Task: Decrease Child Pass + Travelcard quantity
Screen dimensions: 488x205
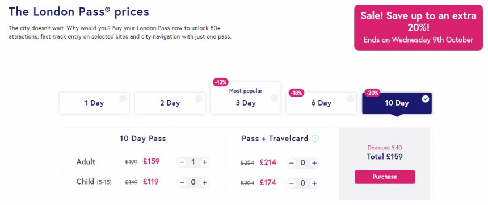Action: click(292, 183)
